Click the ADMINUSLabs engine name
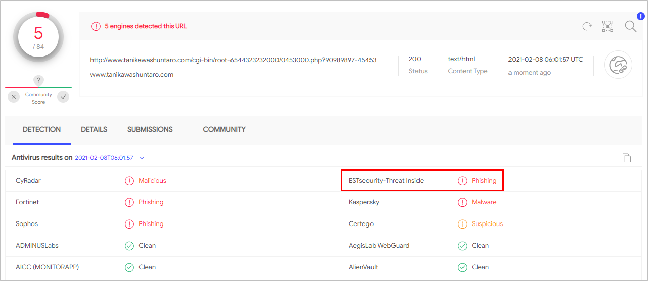 (x=37, y=246)
